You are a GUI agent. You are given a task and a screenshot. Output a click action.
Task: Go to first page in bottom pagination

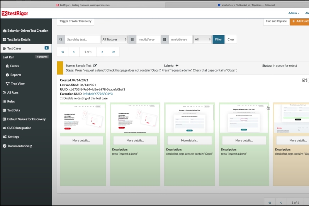click(270, 203)
